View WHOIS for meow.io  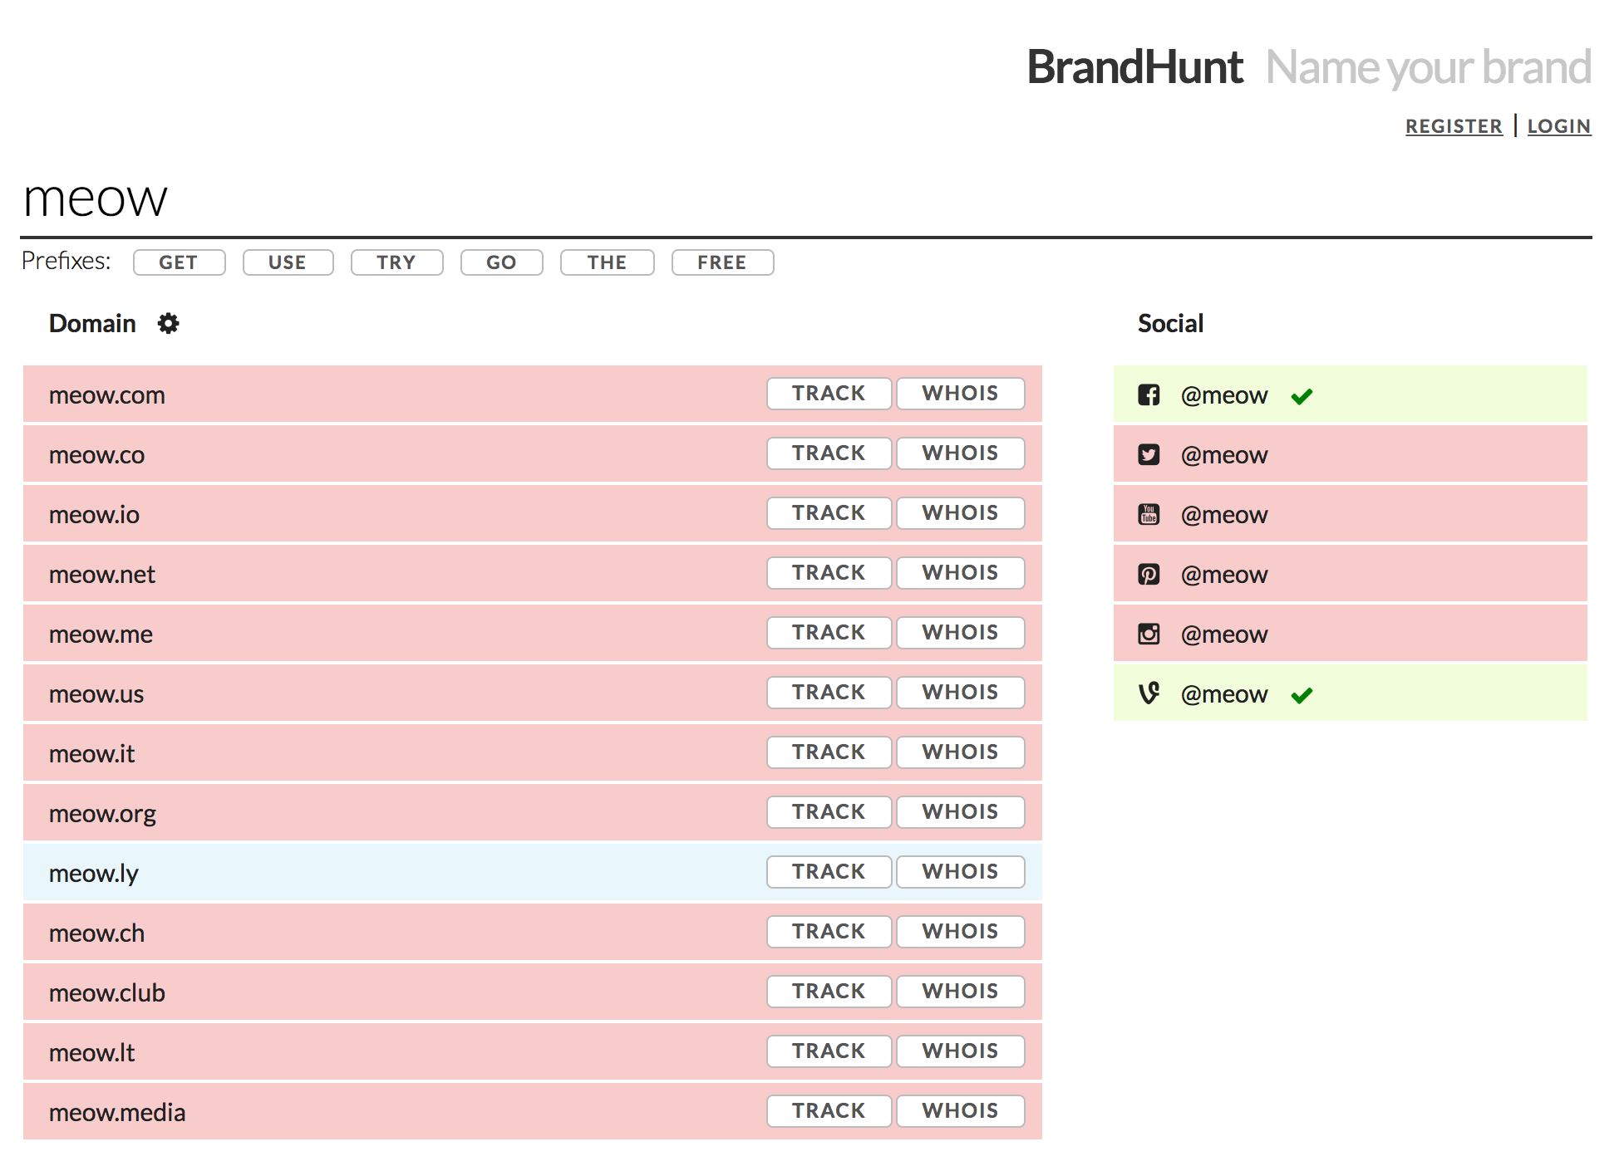[x=960, y=513]
